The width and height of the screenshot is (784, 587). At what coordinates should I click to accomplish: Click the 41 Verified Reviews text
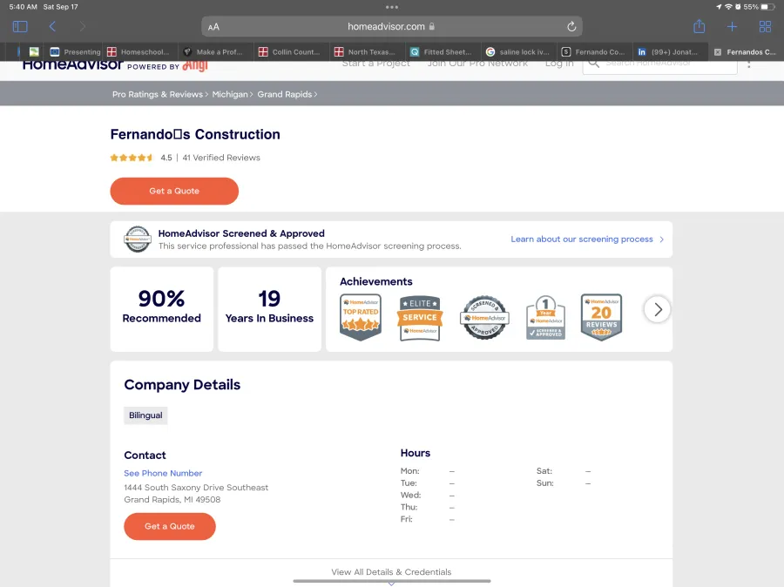coord(221,158)
